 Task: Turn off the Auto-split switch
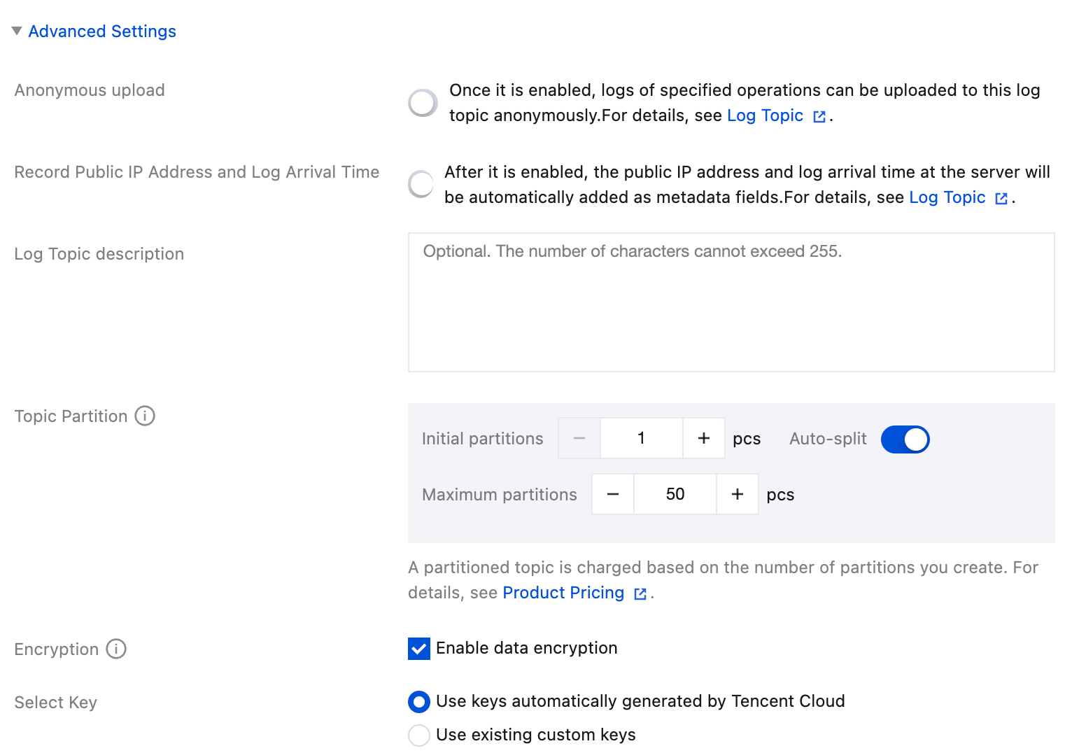tap(905, 439)
